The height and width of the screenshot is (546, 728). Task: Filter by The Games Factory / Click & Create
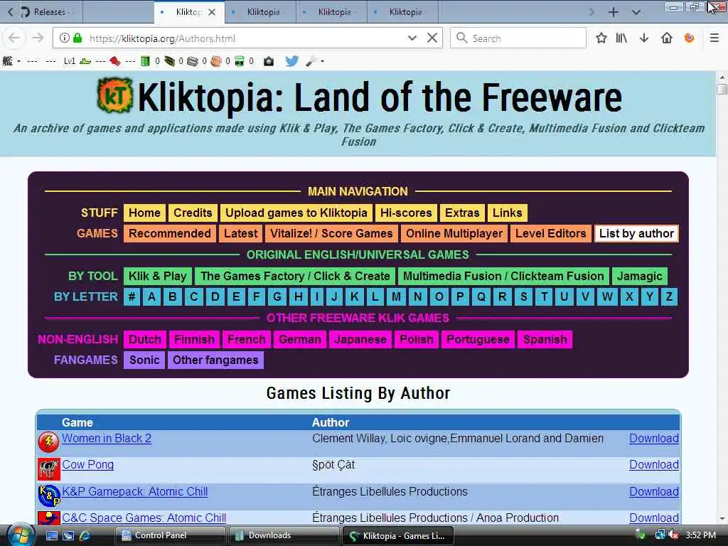pyautogui.click(x=295, y=276)
